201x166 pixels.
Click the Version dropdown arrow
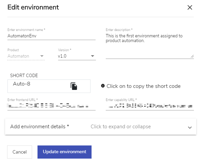coord(93,56)
